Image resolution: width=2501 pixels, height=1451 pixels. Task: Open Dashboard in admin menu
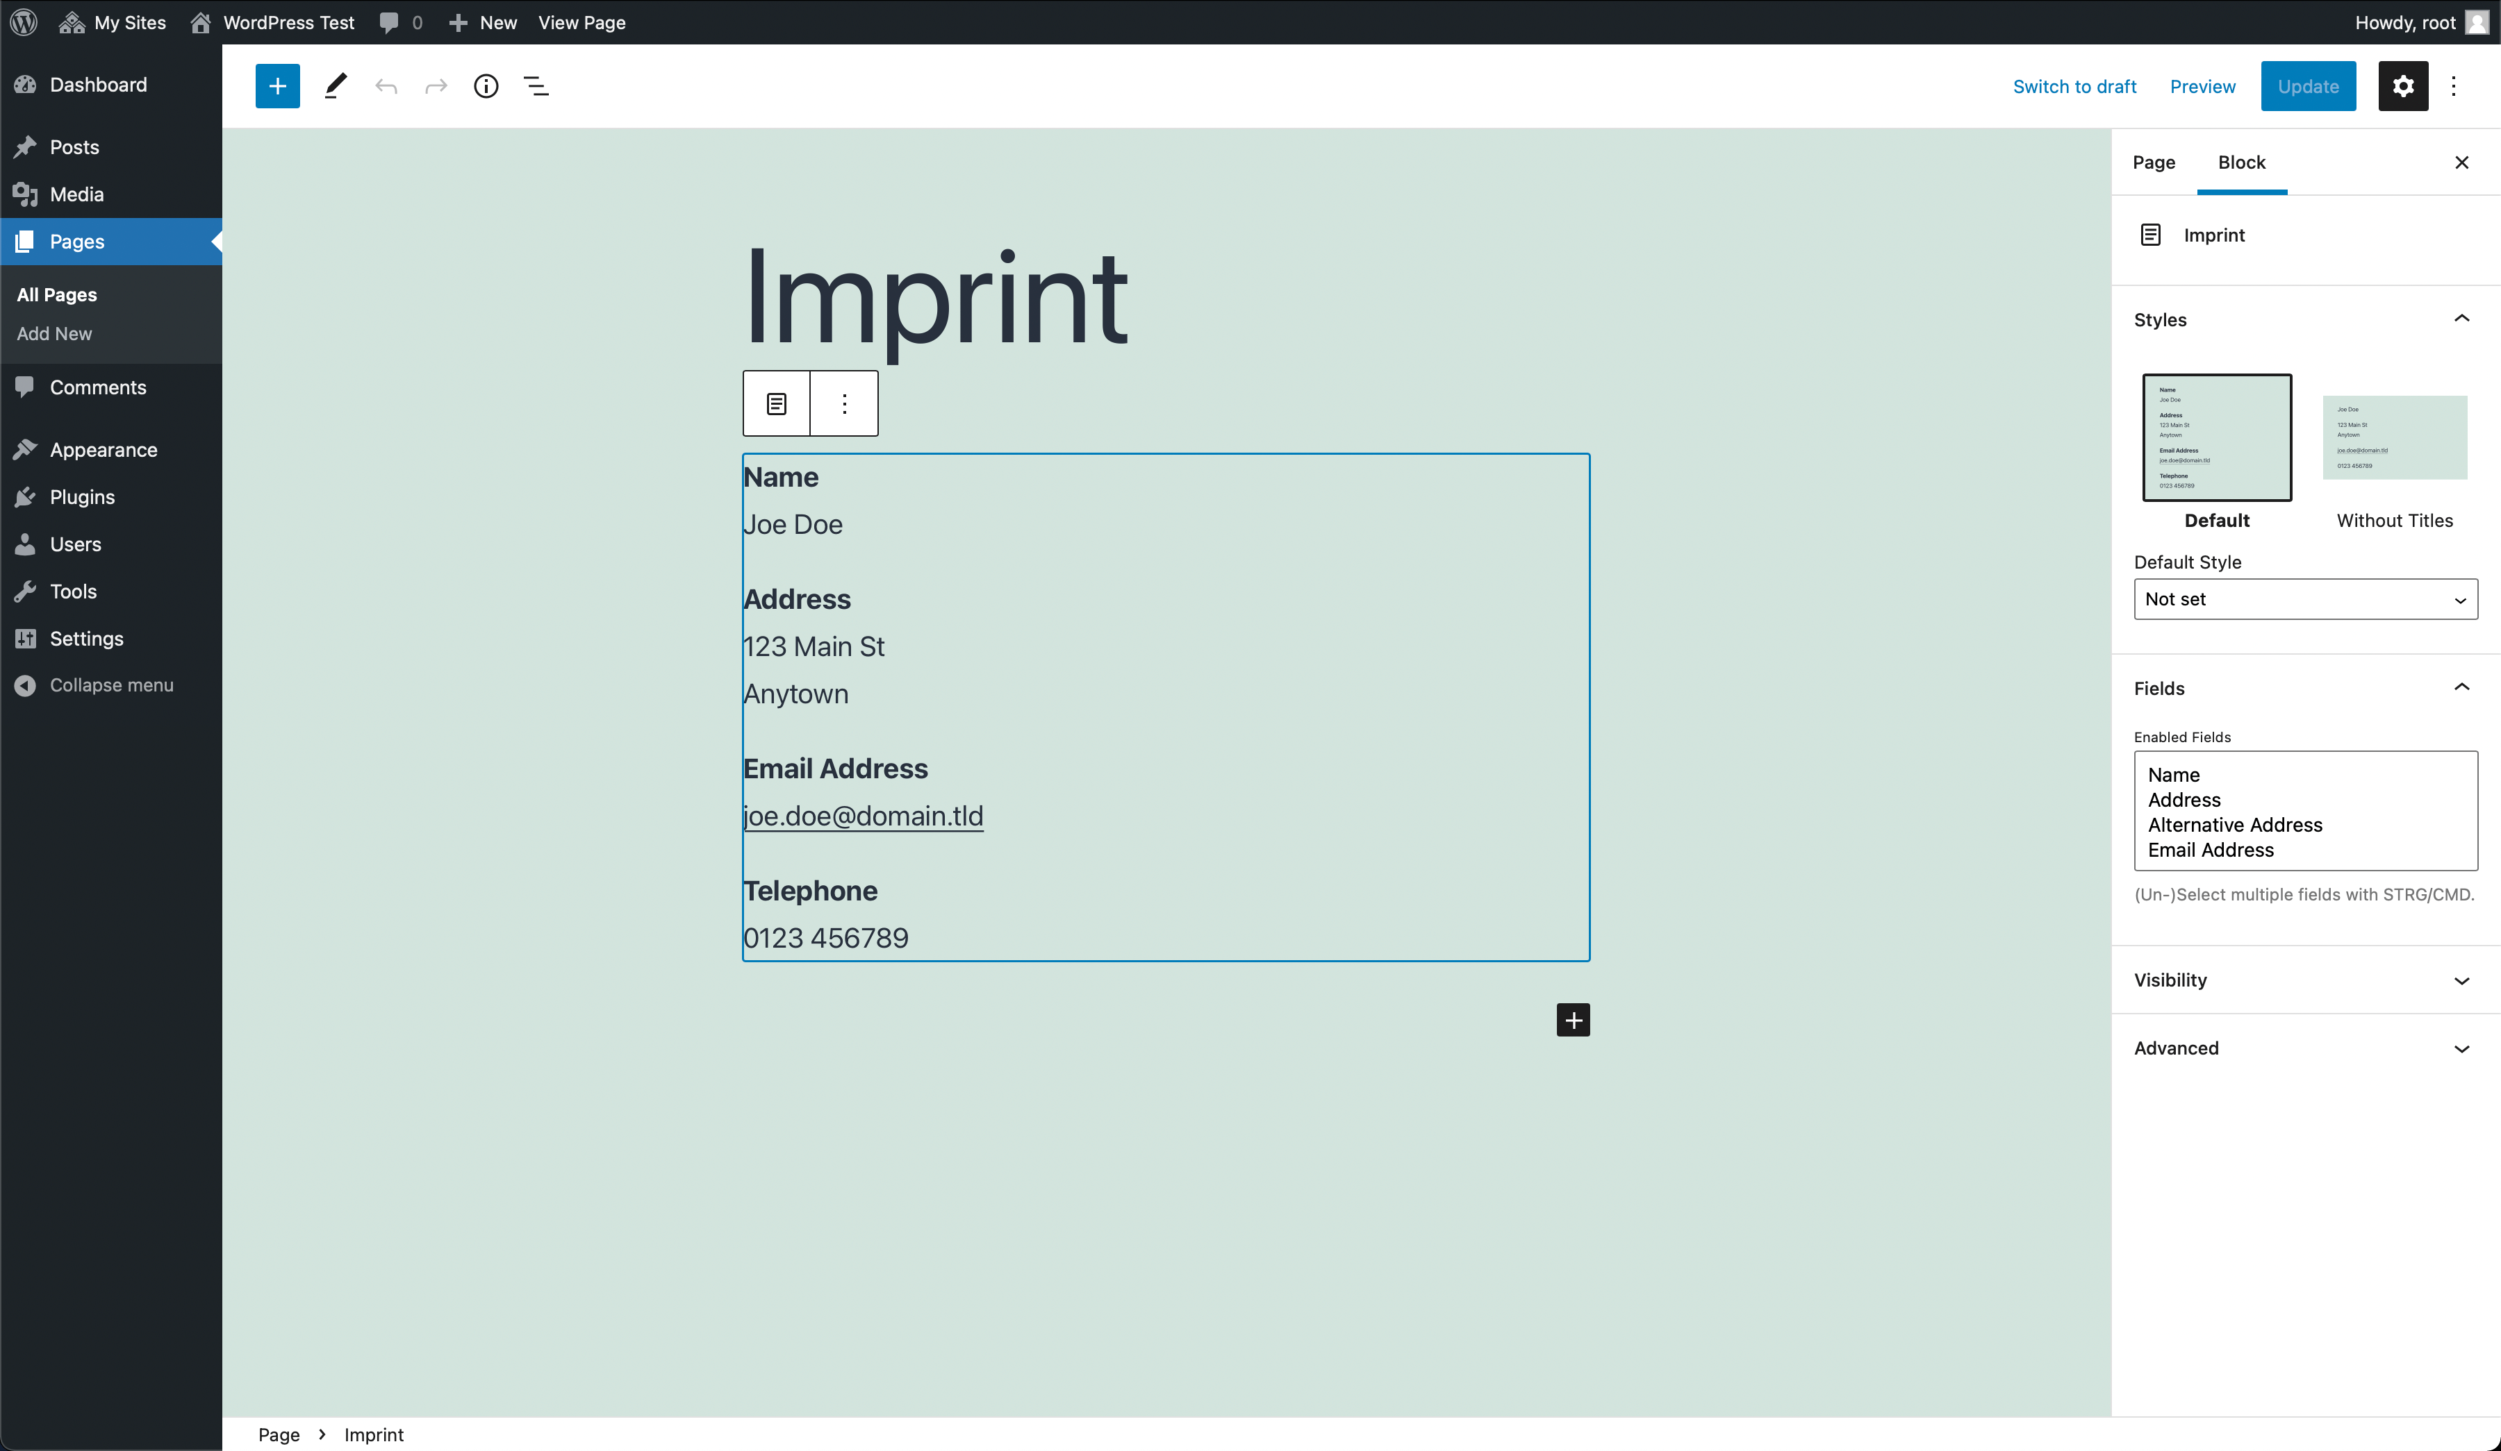(111, 84)
